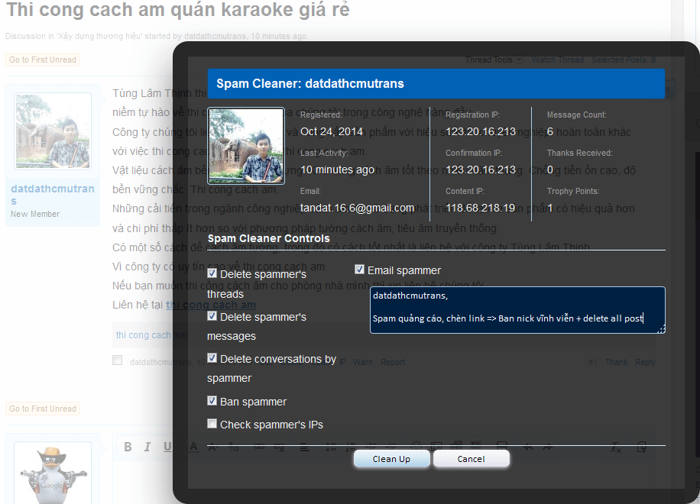This screenshot has height=504, width=700.
Task: Click the Clean Up button
Action: click(x=391, y=459)
